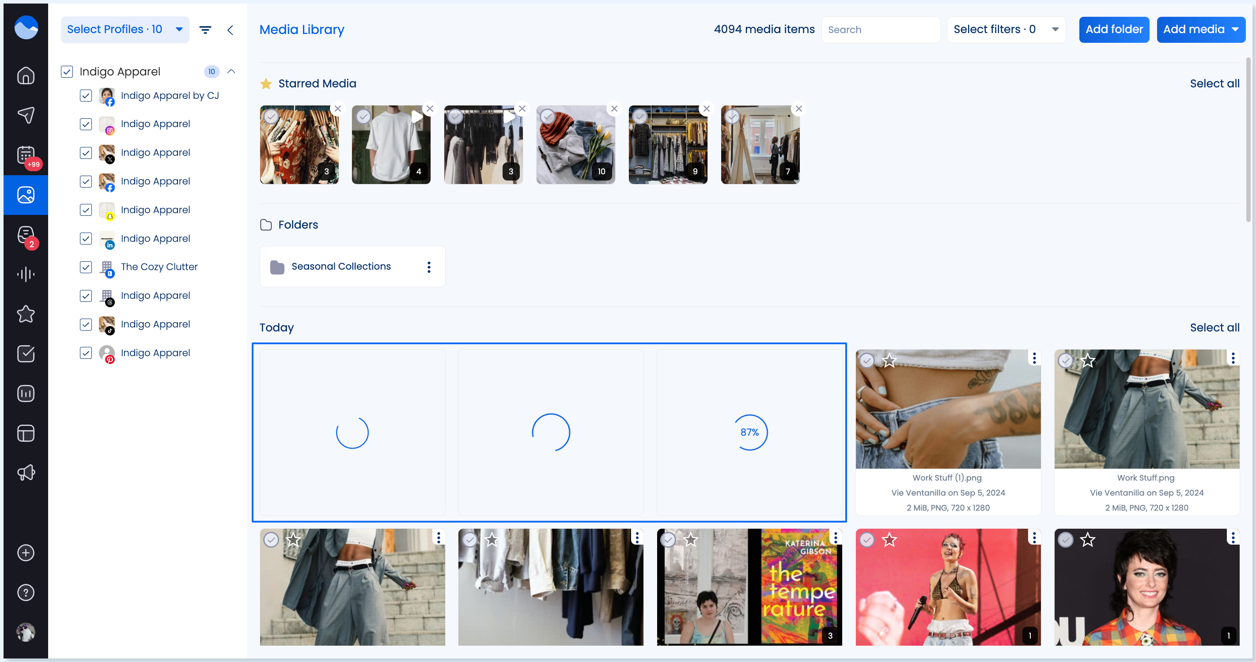Open three-dot menu on Katerina Gibson image

tap(835, 537)
